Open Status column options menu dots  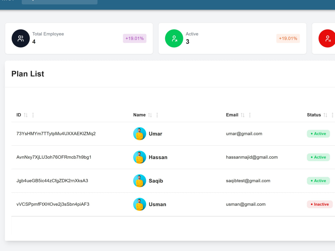click(x=332, y=115)
